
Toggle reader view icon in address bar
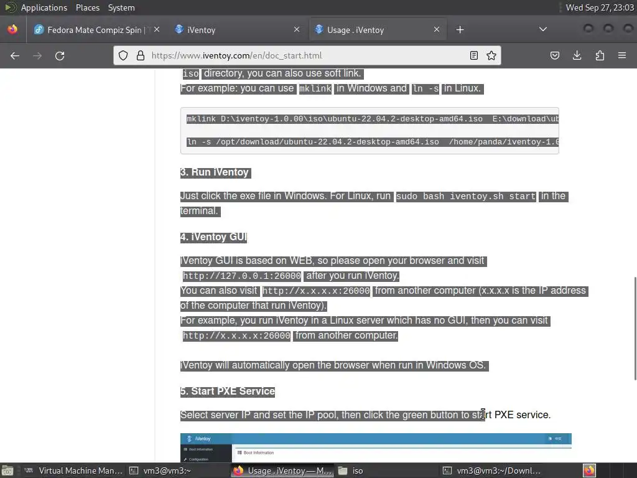click(473, 55)
